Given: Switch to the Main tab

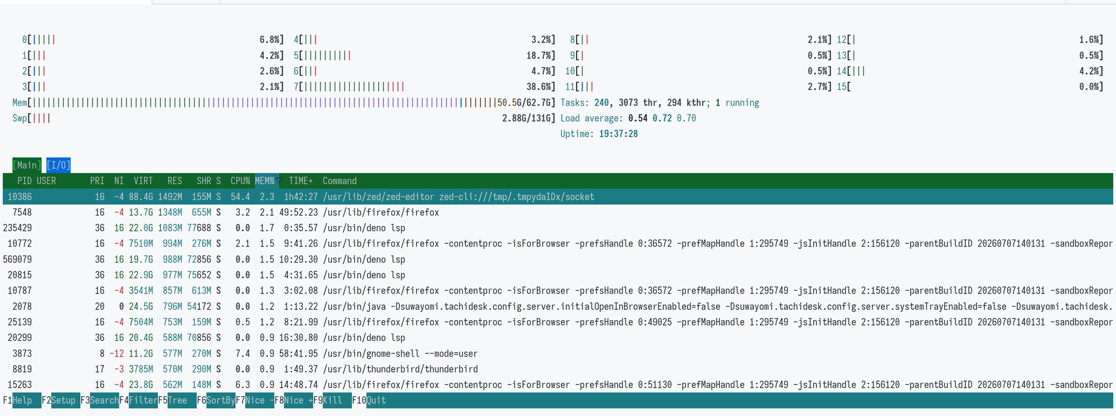Looking at the screenshot, I should click(x=27, y=165).
